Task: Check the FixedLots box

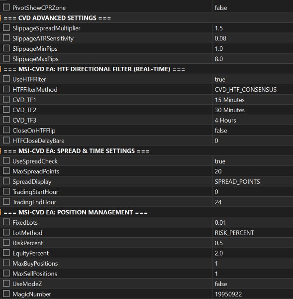Action: 6,222
